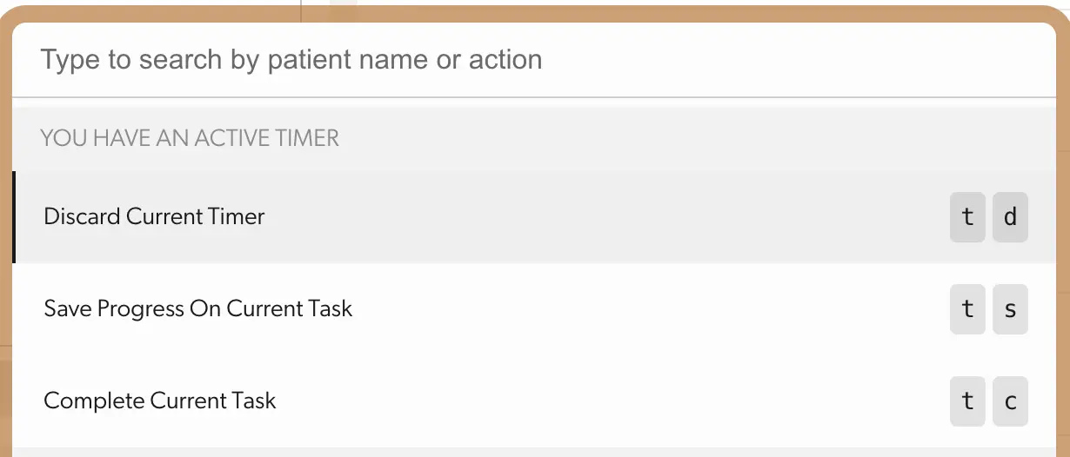
Task: Click the patient name search field
Action: (291, 60)
